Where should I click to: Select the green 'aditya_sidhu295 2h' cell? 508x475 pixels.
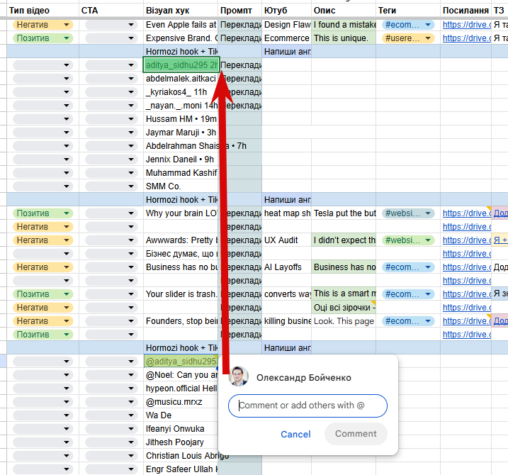tap(181, 65)
